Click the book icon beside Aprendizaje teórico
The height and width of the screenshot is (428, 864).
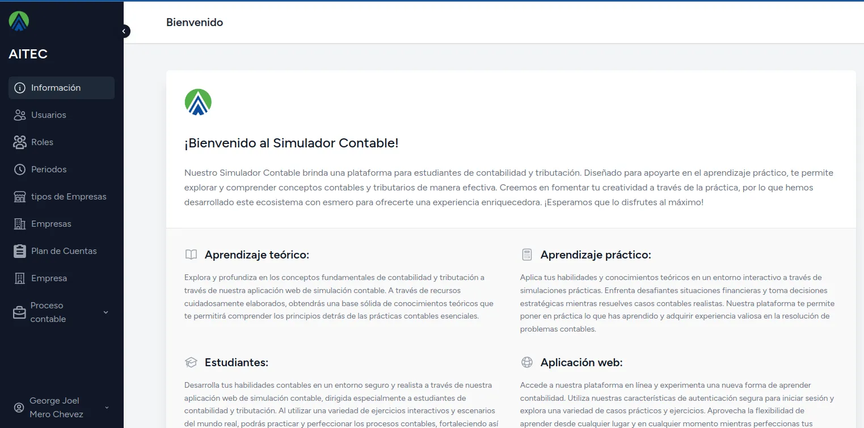pos(191,255)
